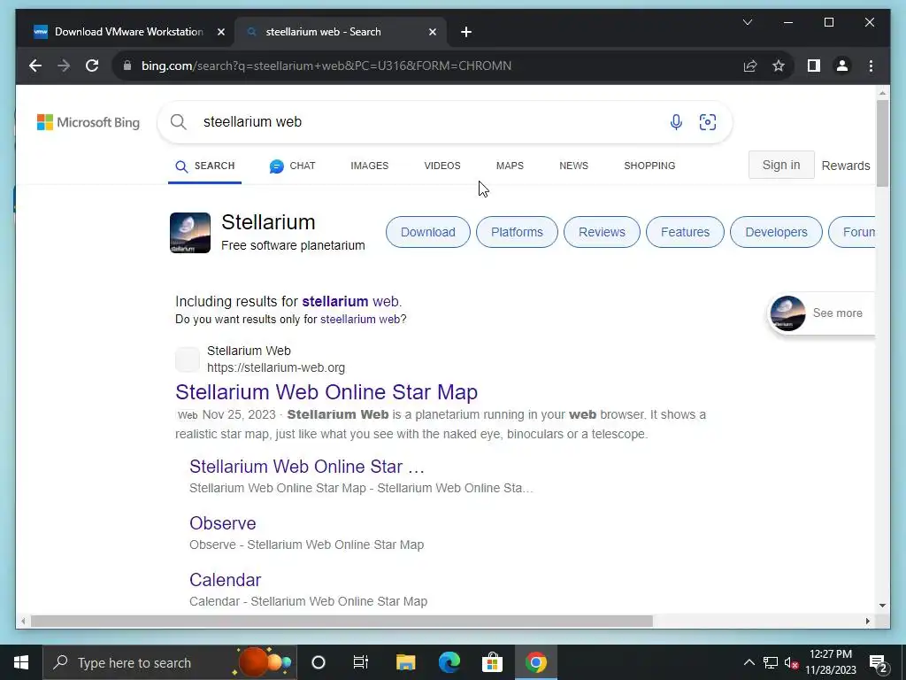Search only for steellarium web link
Image resolution: width=906 pixels, height=680 pixels.
(361, 319)
